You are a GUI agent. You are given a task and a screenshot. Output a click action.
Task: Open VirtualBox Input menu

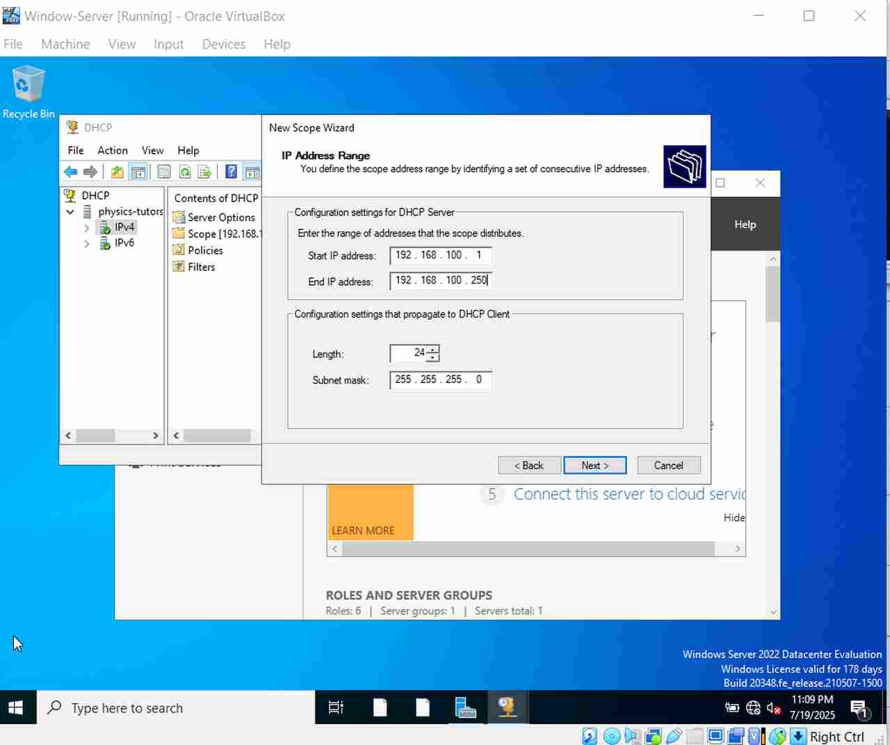click(x=168, y=44)
